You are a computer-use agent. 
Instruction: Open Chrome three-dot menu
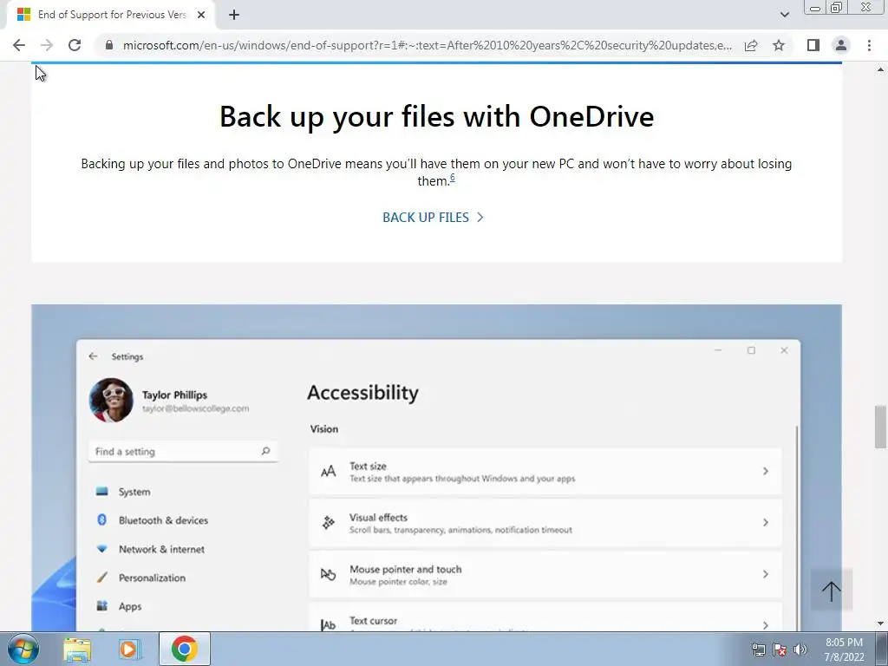869,45
